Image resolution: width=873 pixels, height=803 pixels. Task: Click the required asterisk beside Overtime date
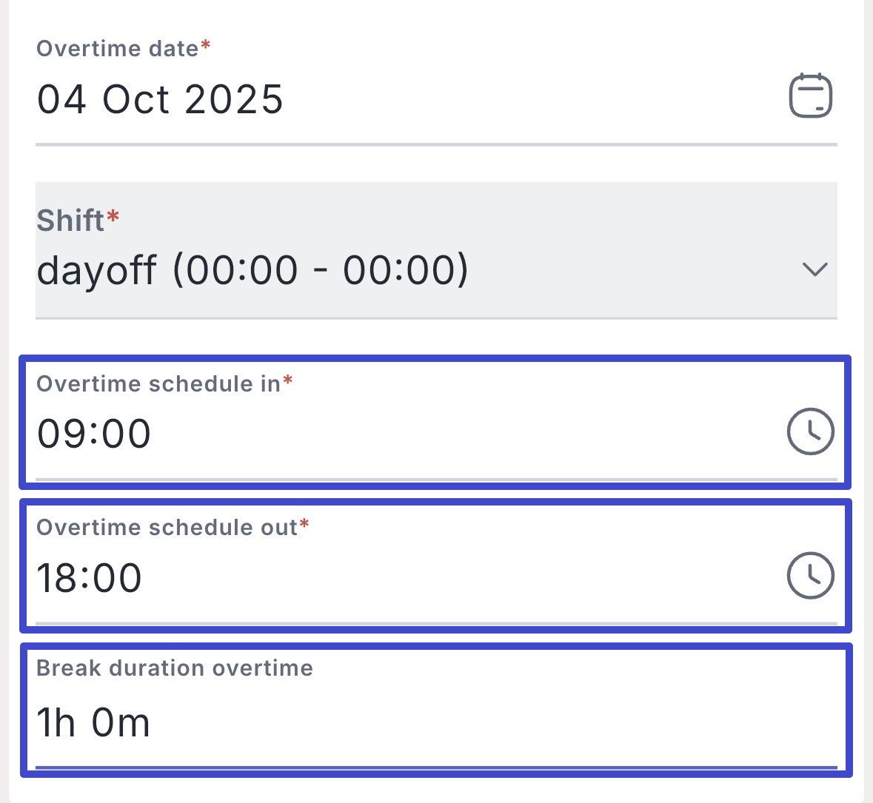click(206, 46)
